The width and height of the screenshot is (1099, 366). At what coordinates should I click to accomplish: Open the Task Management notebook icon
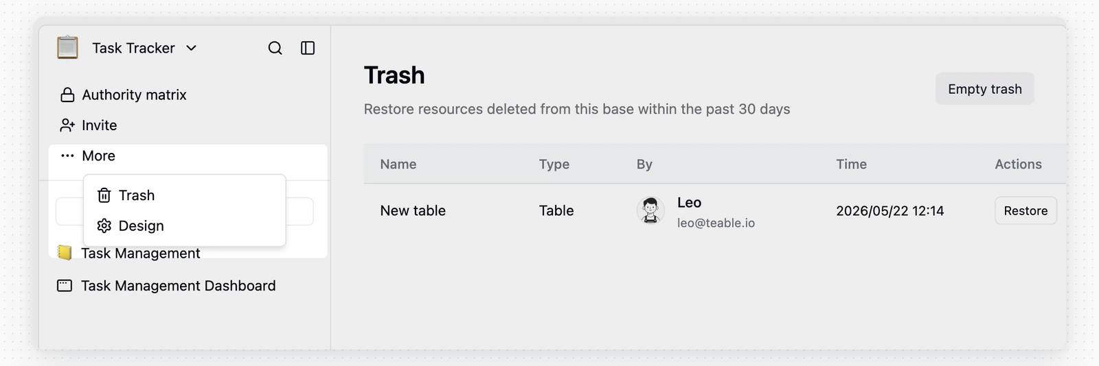65,253
